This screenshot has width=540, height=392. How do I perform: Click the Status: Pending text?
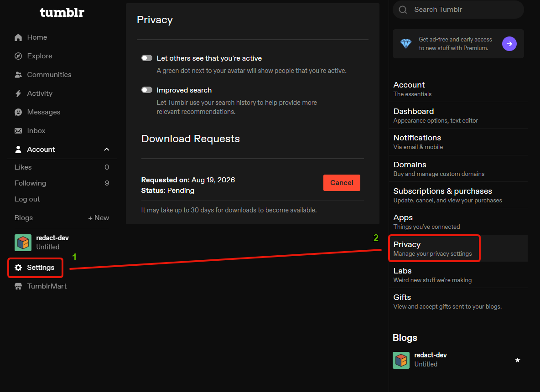click(x=168, y=191)
